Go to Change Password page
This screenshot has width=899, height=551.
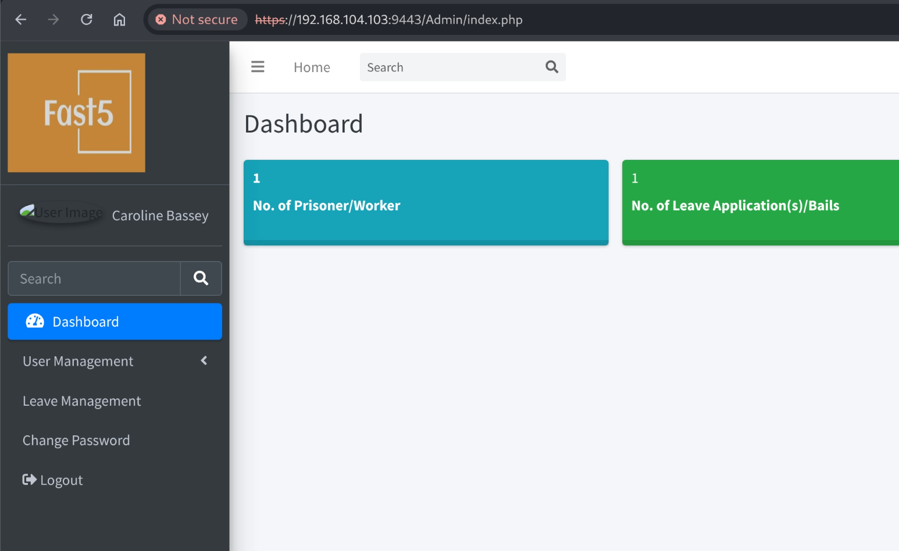coord(76,441)
